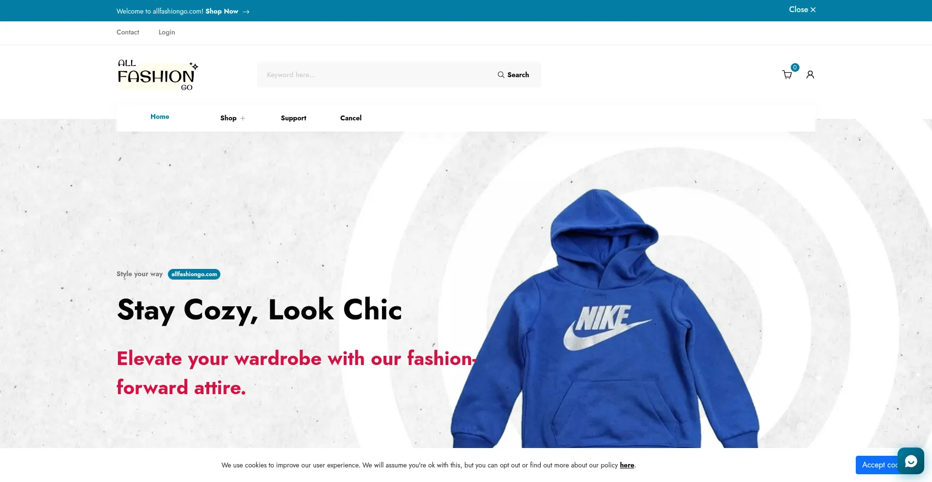Screen dimensions: 932x482
Task: Click the cart item count badge
Action: [795, 67]
